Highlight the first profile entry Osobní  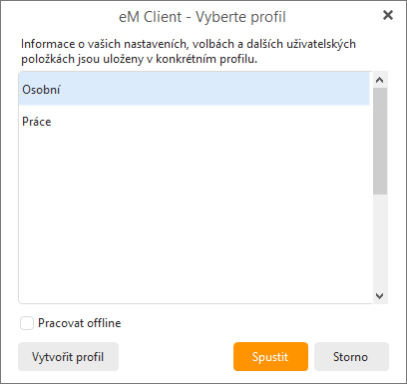point(195,90)
